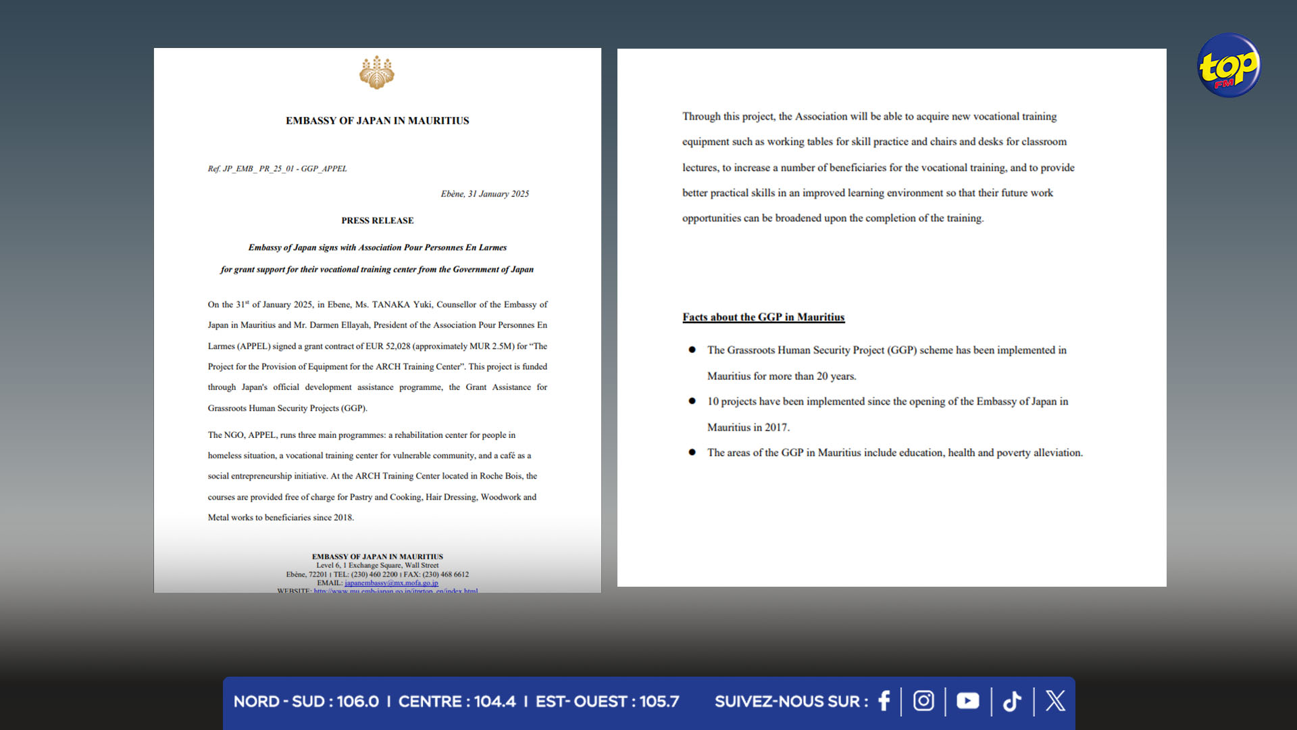This screenshot has height=730, width=1297.
Task: Click the Japanese government paulownia crest emblem
Action: (377, 72)
